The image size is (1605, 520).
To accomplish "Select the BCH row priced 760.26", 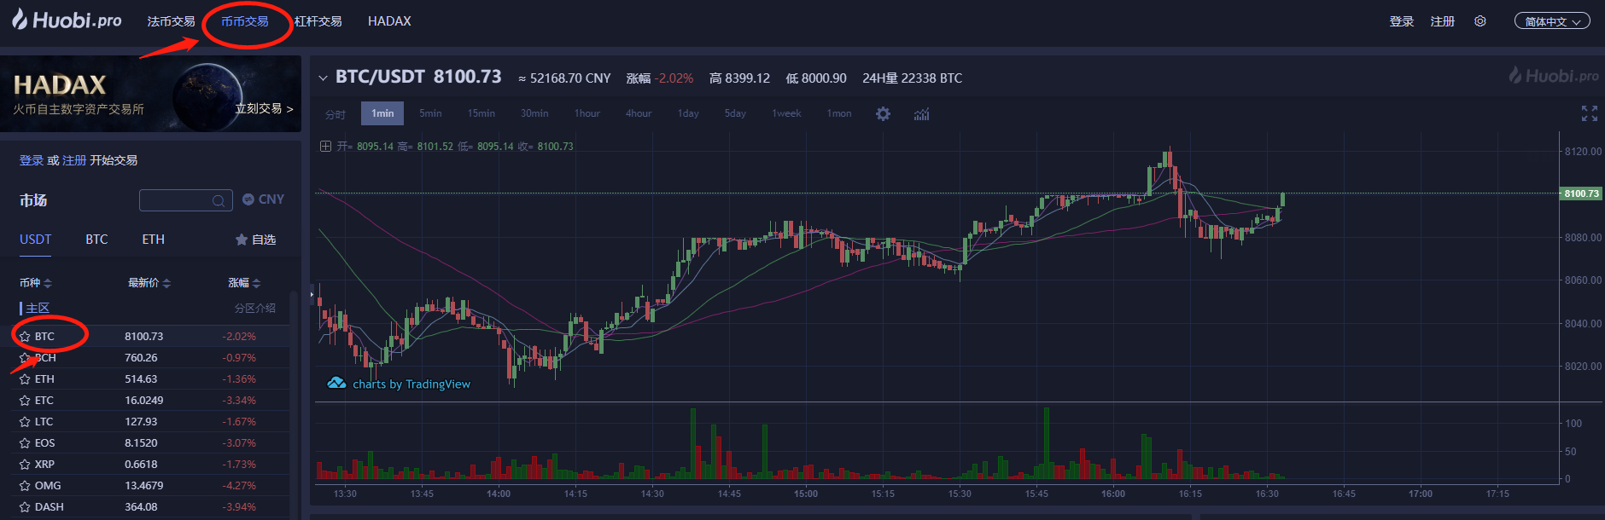I will 150,358.
